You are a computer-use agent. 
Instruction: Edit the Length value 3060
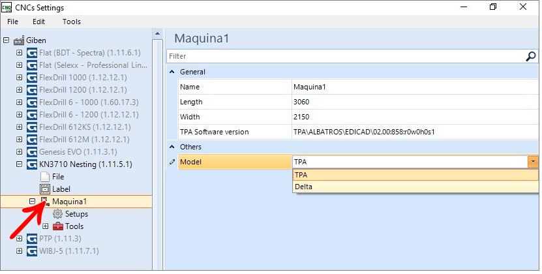pyautogui.click(x=415, y=102)
